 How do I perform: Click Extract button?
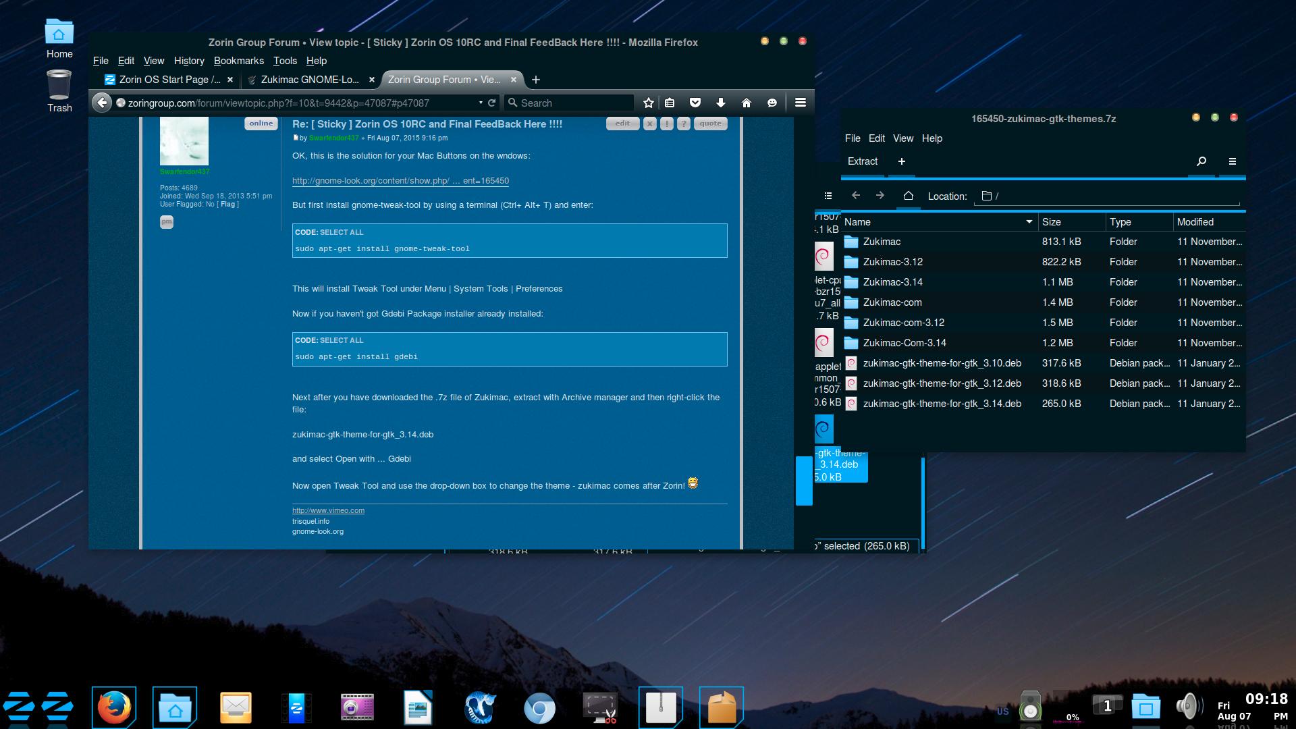(x=863, y=161)
